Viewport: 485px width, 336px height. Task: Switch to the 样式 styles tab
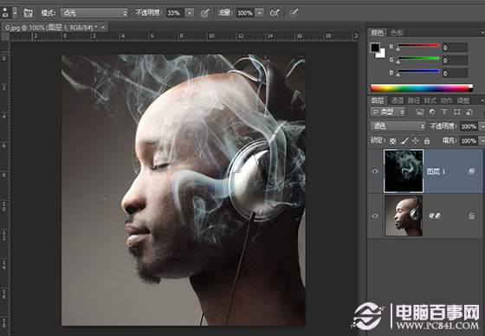430,100
